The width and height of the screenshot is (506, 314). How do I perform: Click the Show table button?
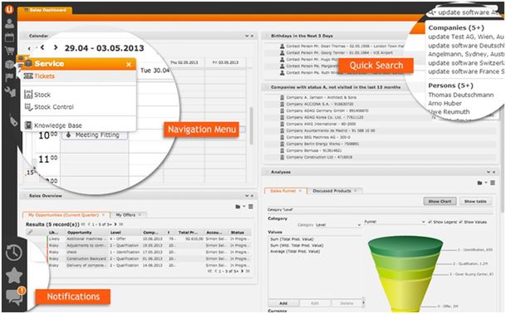pos(475,201)
